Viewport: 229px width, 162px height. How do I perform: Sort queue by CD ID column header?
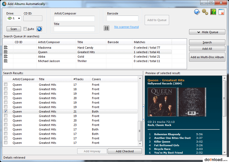[x=25, y=42]
